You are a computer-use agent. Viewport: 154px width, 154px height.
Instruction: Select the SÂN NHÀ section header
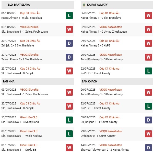[8, 81]
